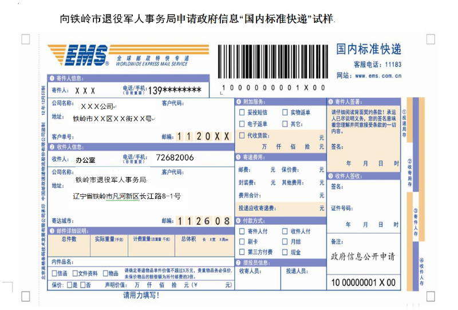
Task: Click the EMS logo on the waybill
Action: (78, 56)
